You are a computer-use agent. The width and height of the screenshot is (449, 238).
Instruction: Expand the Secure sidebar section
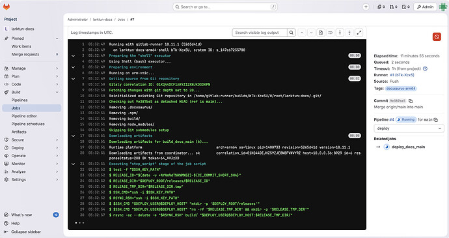tap(31, 140)
